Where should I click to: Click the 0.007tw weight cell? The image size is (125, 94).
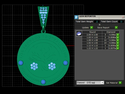click(112, 48)
